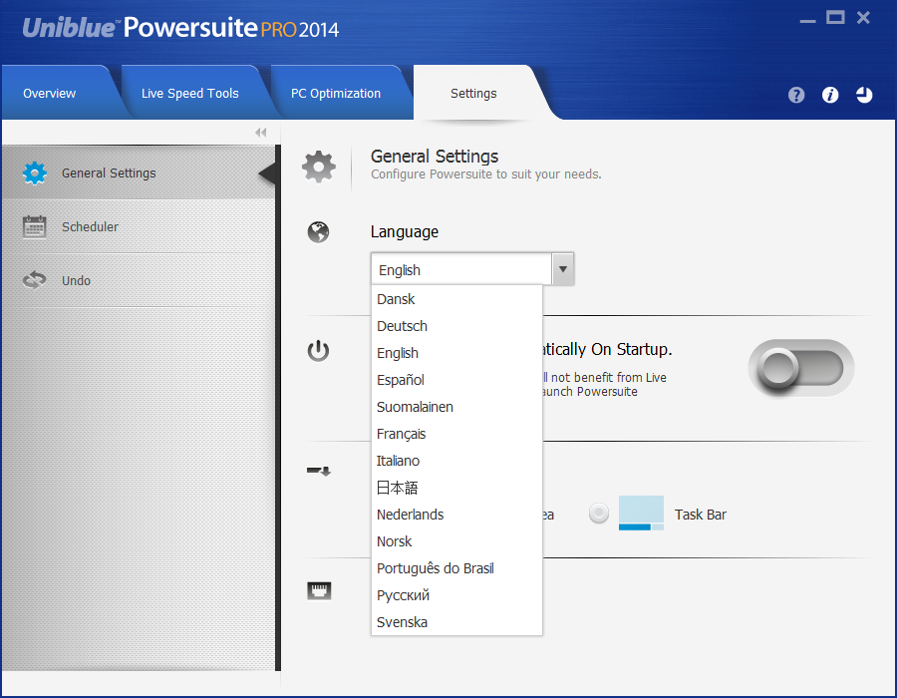Choose Português do Brasil from language list
The width and height of the screenshot is (897, 698).
click(x=456, y=568)
